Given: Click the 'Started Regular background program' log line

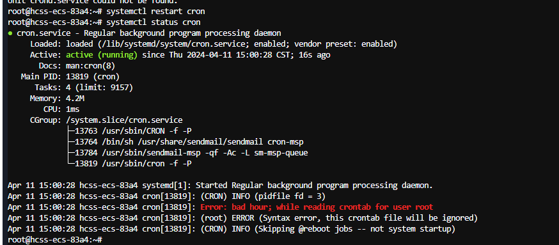Looking at the screenshot, I should 220,186.
